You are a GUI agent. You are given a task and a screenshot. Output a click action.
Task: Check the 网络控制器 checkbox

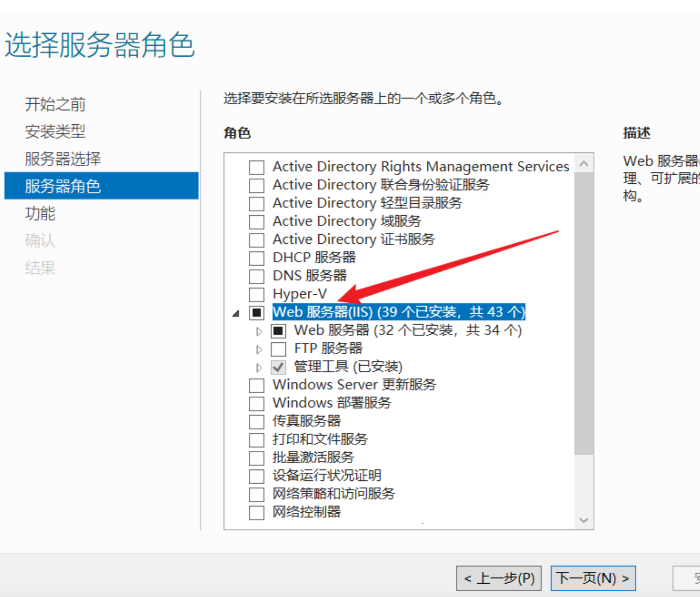point(256,512)
